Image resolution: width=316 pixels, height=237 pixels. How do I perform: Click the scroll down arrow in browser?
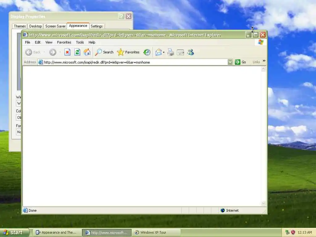click(x=264, y=204)
